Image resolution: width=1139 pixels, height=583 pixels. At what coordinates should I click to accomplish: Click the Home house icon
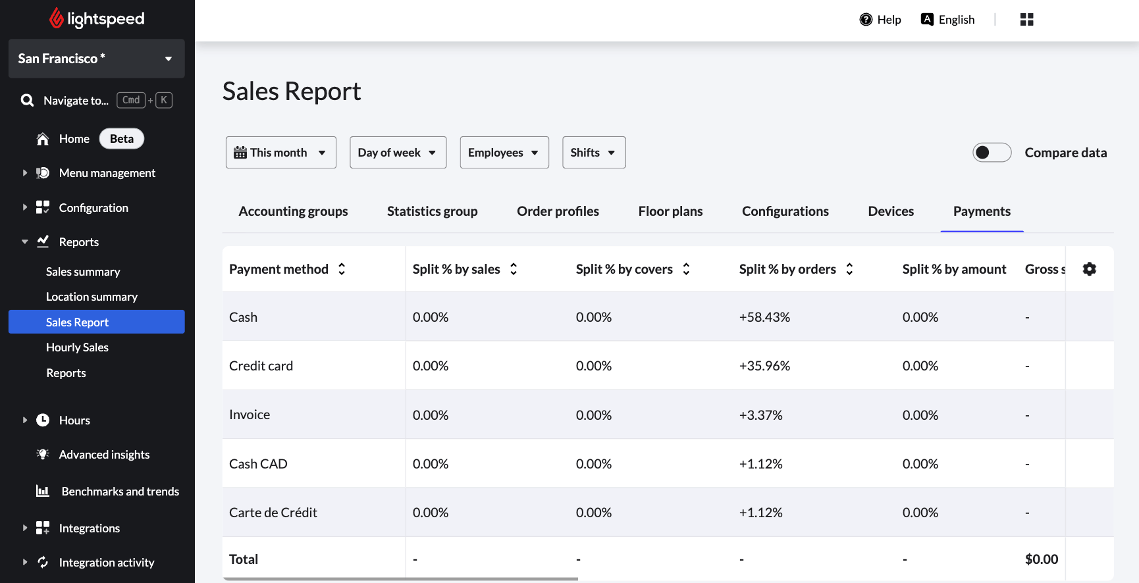pos(43,139)
